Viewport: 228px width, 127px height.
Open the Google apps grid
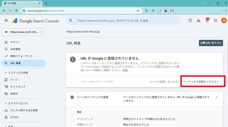click(x=215, y=21)
